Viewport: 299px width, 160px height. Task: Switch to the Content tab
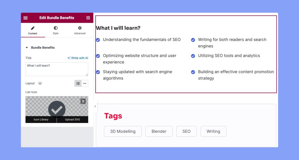tap(33, 30)
